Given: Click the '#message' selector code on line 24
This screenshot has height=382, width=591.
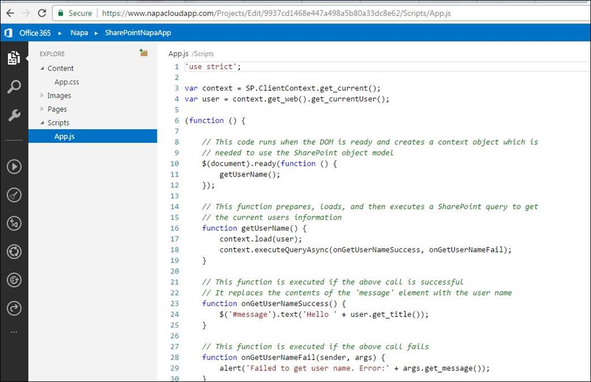Looking at the screenshot, I should point(250,314).
